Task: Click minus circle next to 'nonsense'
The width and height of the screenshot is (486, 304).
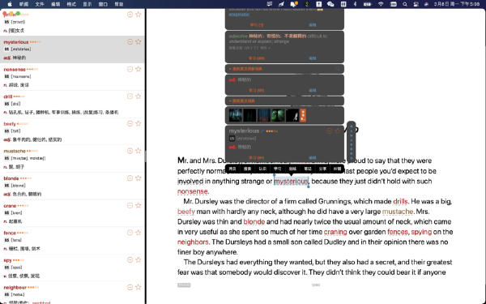Action: click(130, 69)
